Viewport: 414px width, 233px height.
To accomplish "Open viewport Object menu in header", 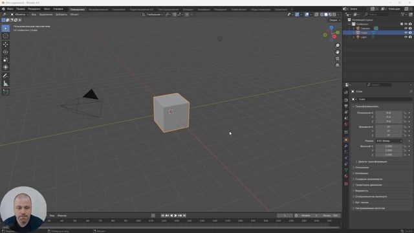I will point(74,14).
